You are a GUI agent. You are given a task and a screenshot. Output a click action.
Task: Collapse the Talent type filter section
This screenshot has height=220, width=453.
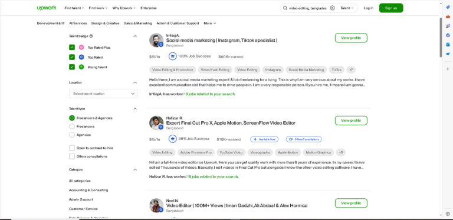pyautogui.click(x=135, y=109)
